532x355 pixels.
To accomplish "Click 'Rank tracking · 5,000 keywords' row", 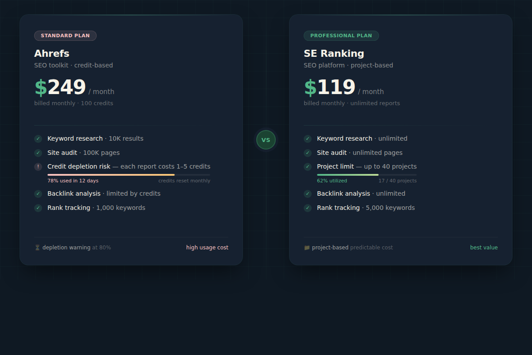I will [x=366, y=208].
